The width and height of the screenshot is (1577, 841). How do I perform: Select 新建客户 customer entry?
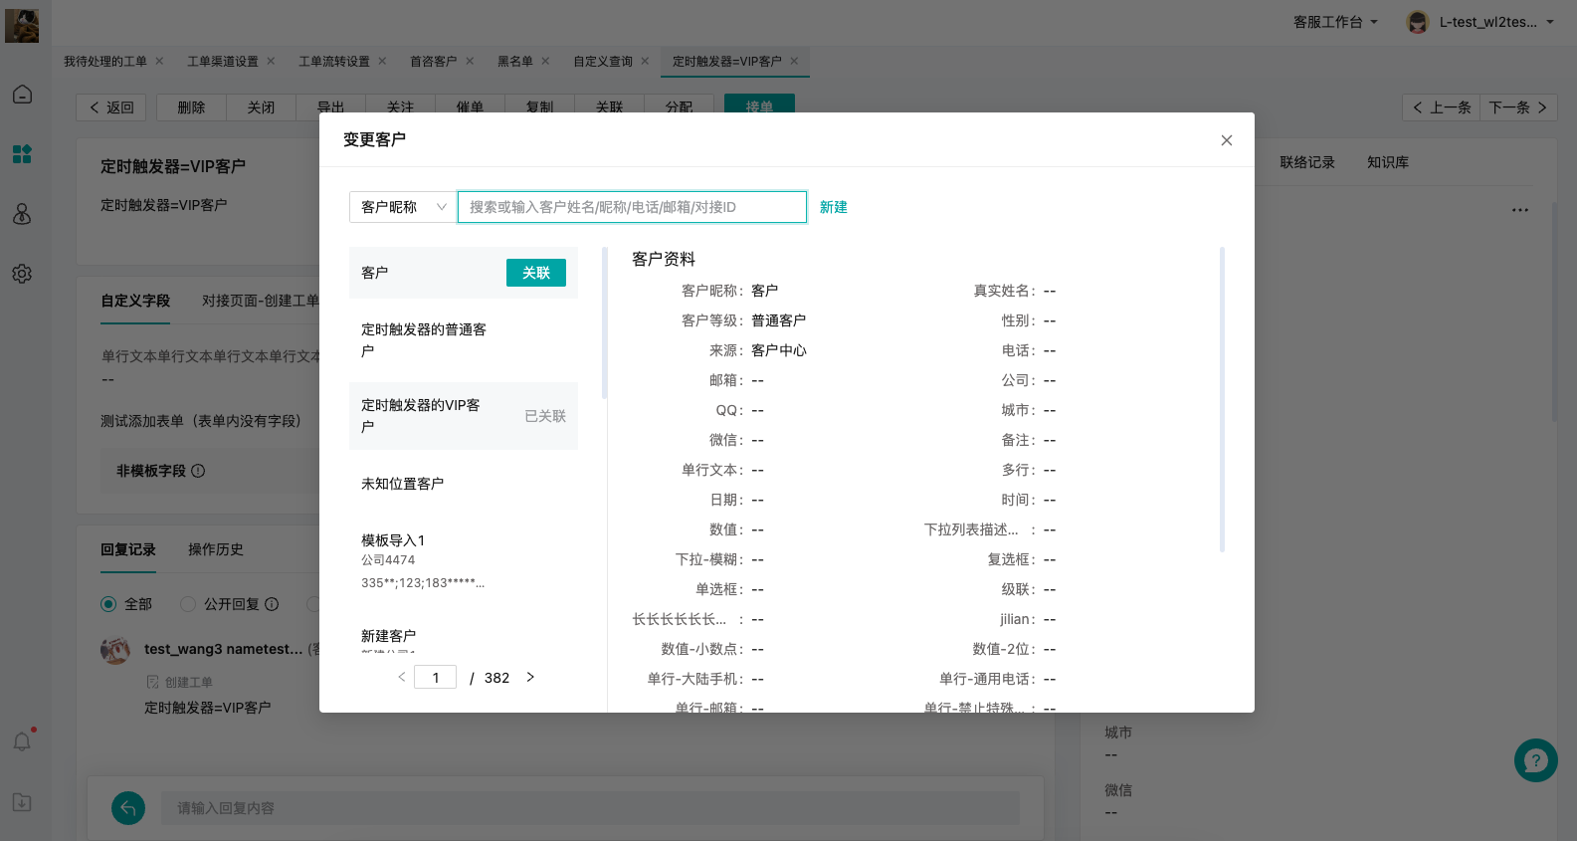click(464, 637)
